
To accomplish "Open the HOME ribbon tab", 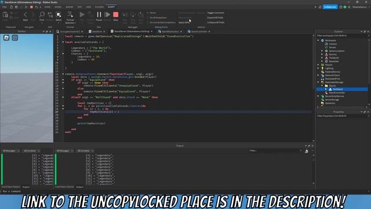I will pos(48,7).
